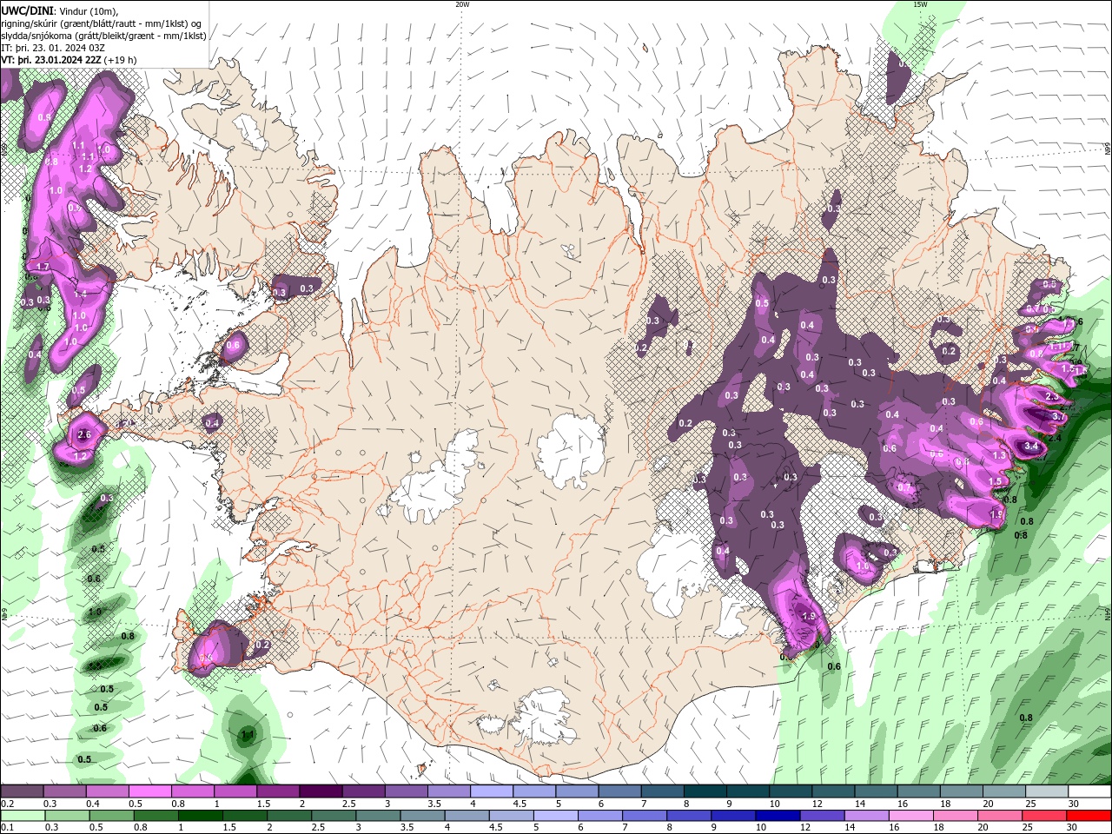The height and width of the screenshot is (834, 1112).
Task: Click the 3.4 snowfall value label
Action: pyautogui.click(x=1031, y=446)
